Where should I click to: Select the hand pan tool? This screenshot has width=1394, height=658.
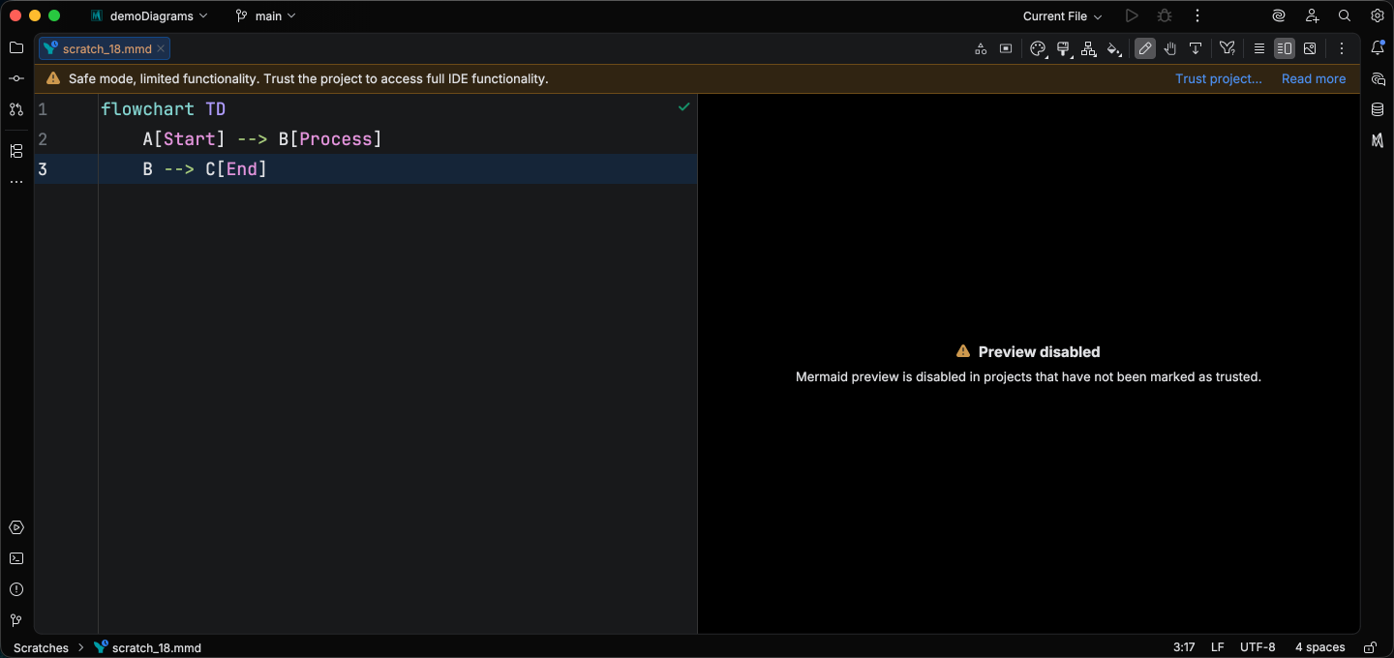pyautogui.click(x=1170, y=48)
